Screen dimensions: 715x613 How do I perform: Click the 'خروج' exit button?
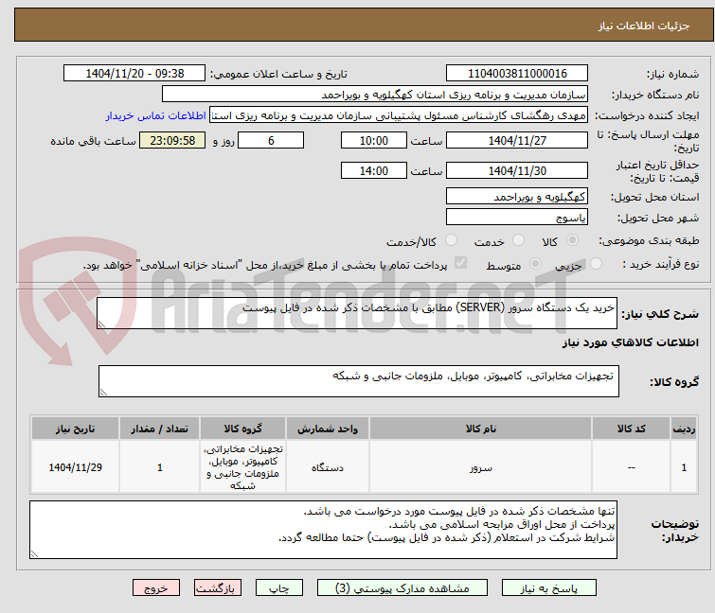tap(156, 588)
